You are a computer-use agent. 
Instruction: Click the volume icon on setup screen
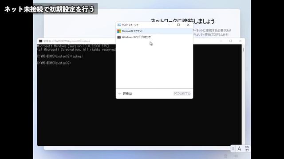click(236, 156)
